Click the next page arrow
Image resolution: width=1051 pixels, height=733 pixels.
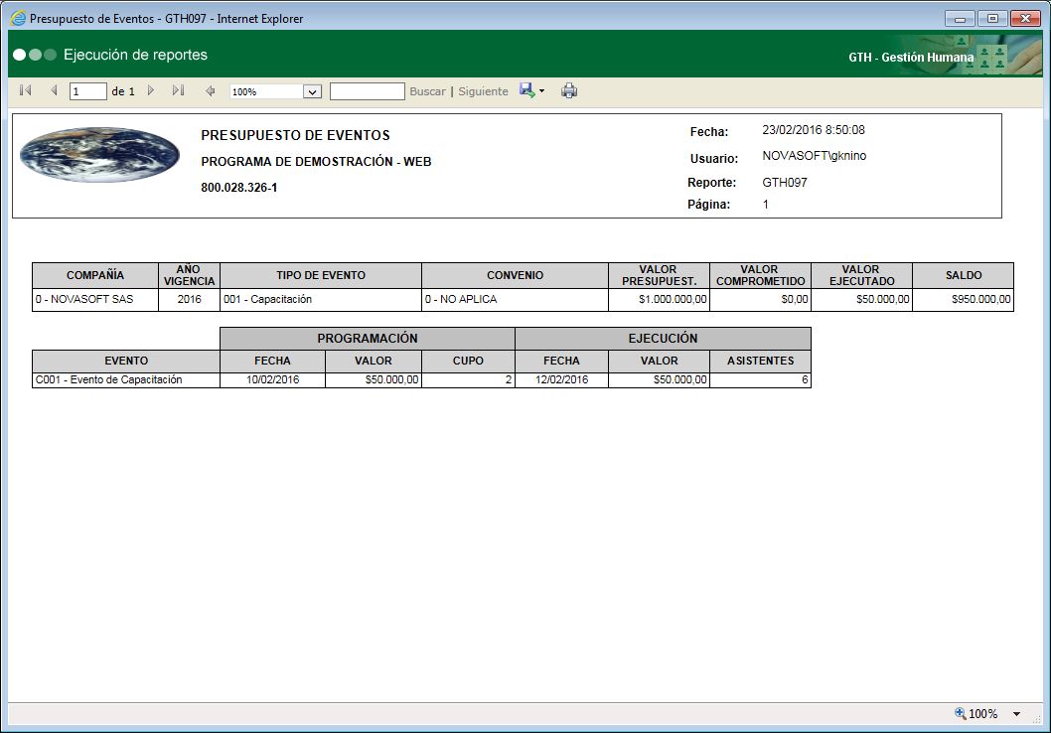(x=151, y=90)
